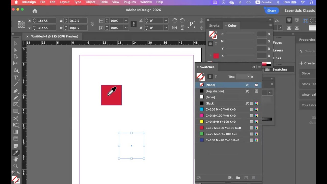Image resolution: width=327 pixels, height=184 pixels.
Task: Select the Gap tool
Action: point(16,63)
